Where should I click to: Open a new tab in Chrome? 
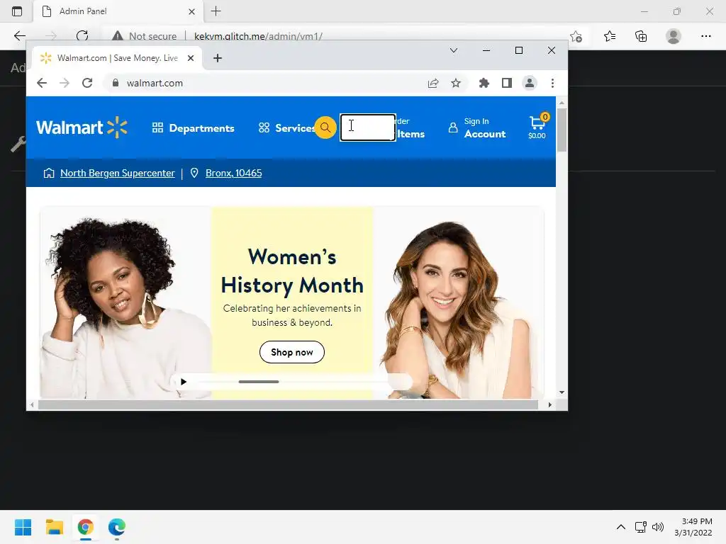pyautogui.click(x=218, y=58)
